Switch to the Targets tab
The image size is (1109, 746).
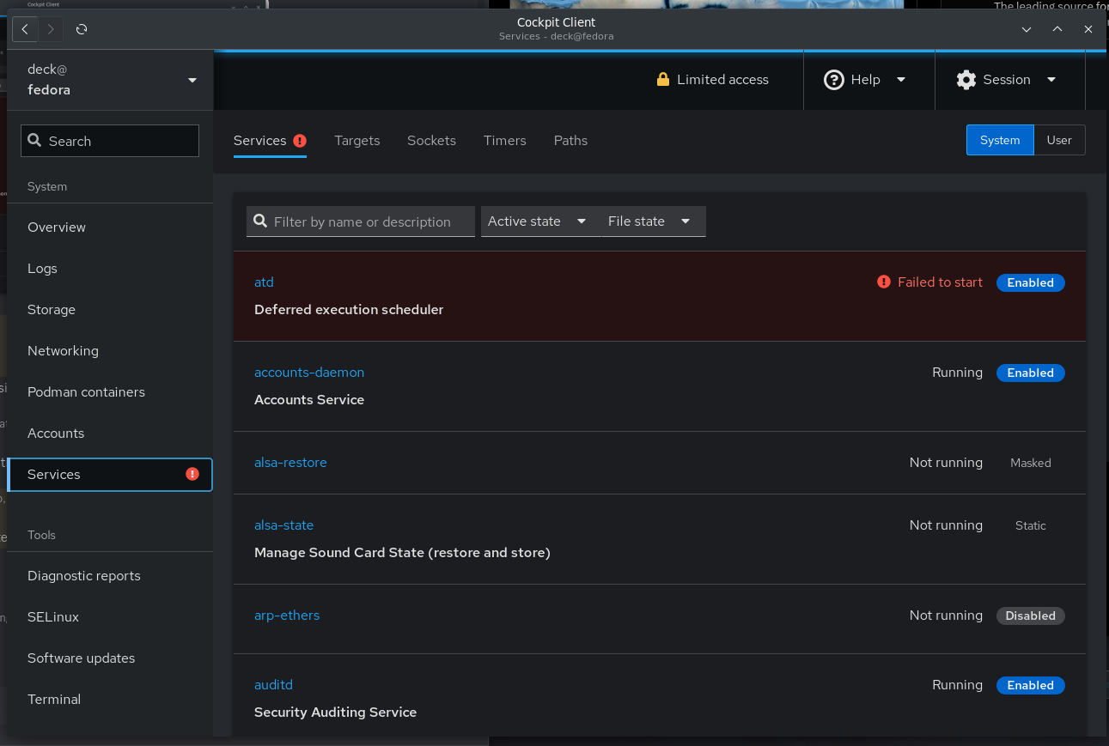pos(357,141)
